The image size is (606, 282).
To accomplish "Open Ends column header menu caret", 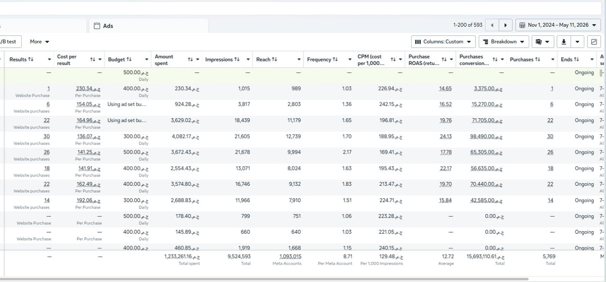I will coord(593,60).
